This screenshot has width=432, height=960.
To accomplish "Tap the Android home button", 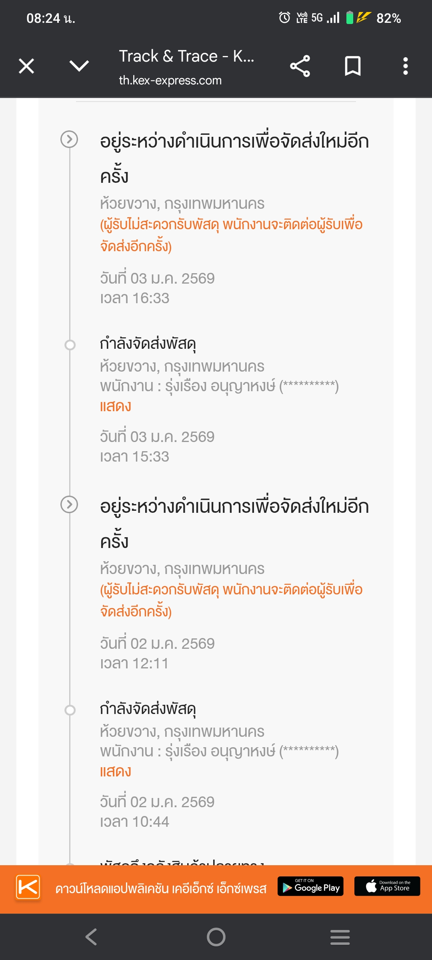I will (216, 937).
